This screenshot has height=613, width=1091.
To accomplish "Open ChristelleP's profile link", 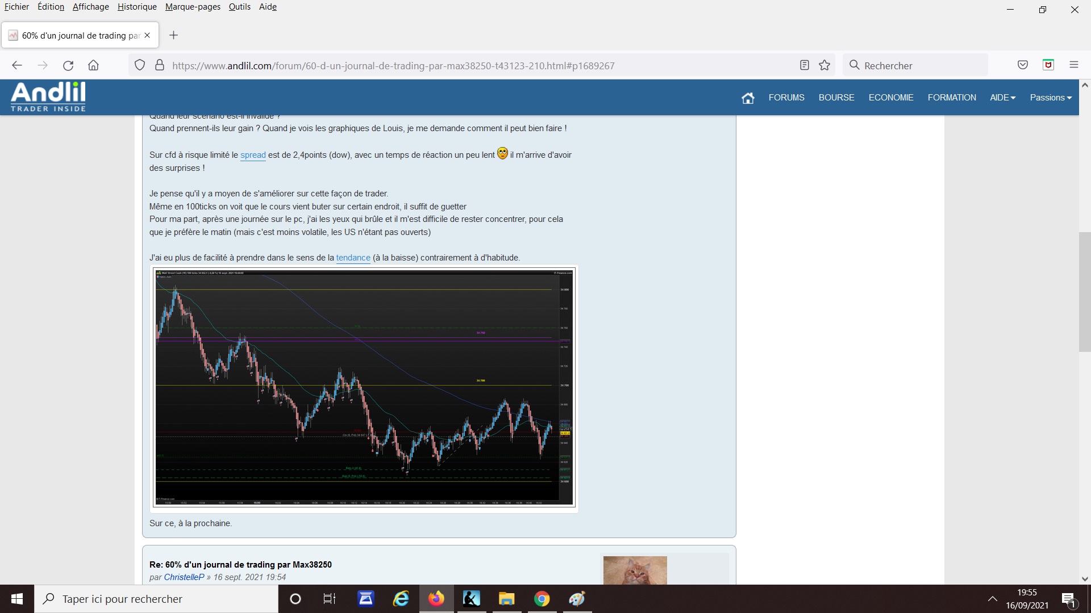I will [x=184, y=577].
